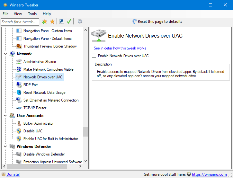Select Built-in Administrator text in tree
Image resolution: width=233 pixels, height=178 pixels.
coord(39,123)
